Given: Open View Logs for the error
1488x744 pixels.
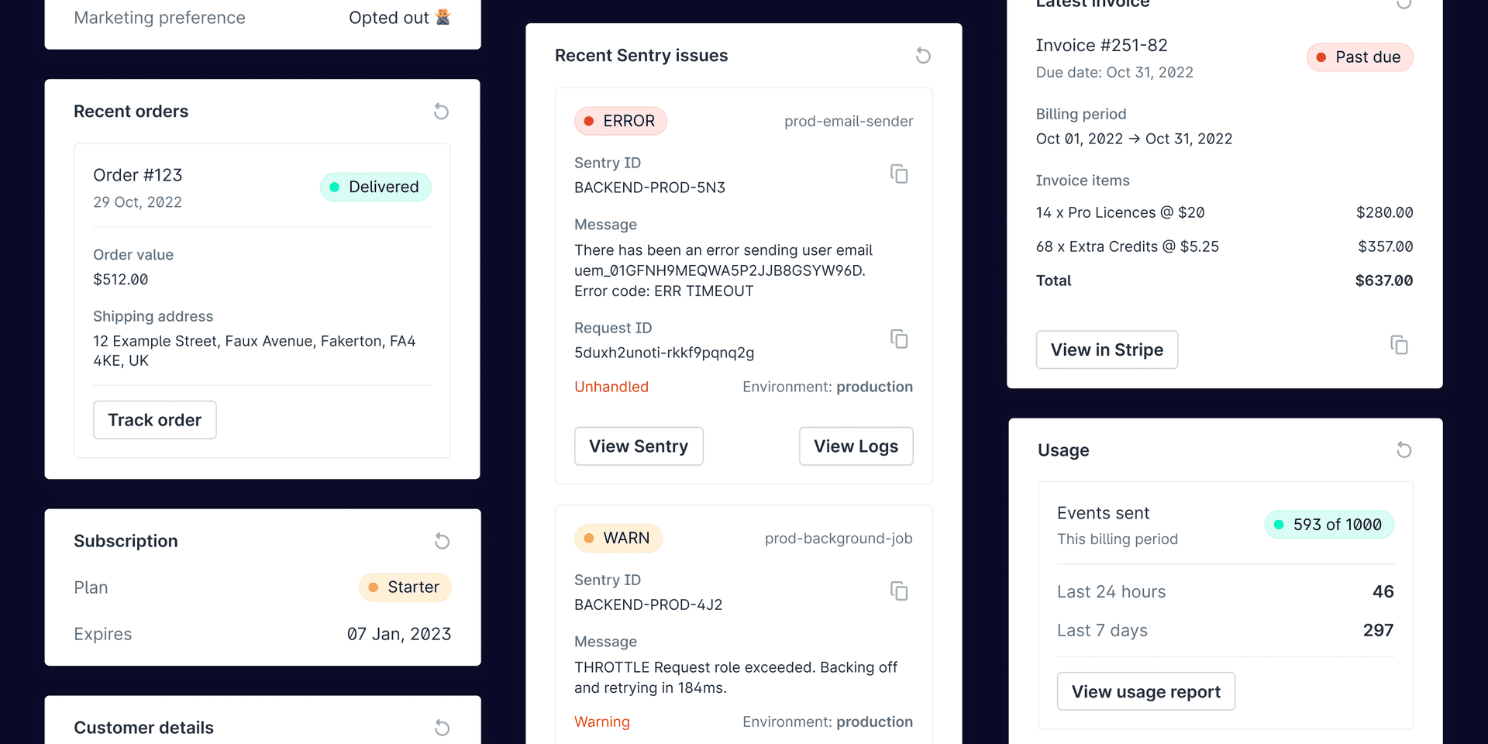Looking at the screenshot, I should (856, 446).
